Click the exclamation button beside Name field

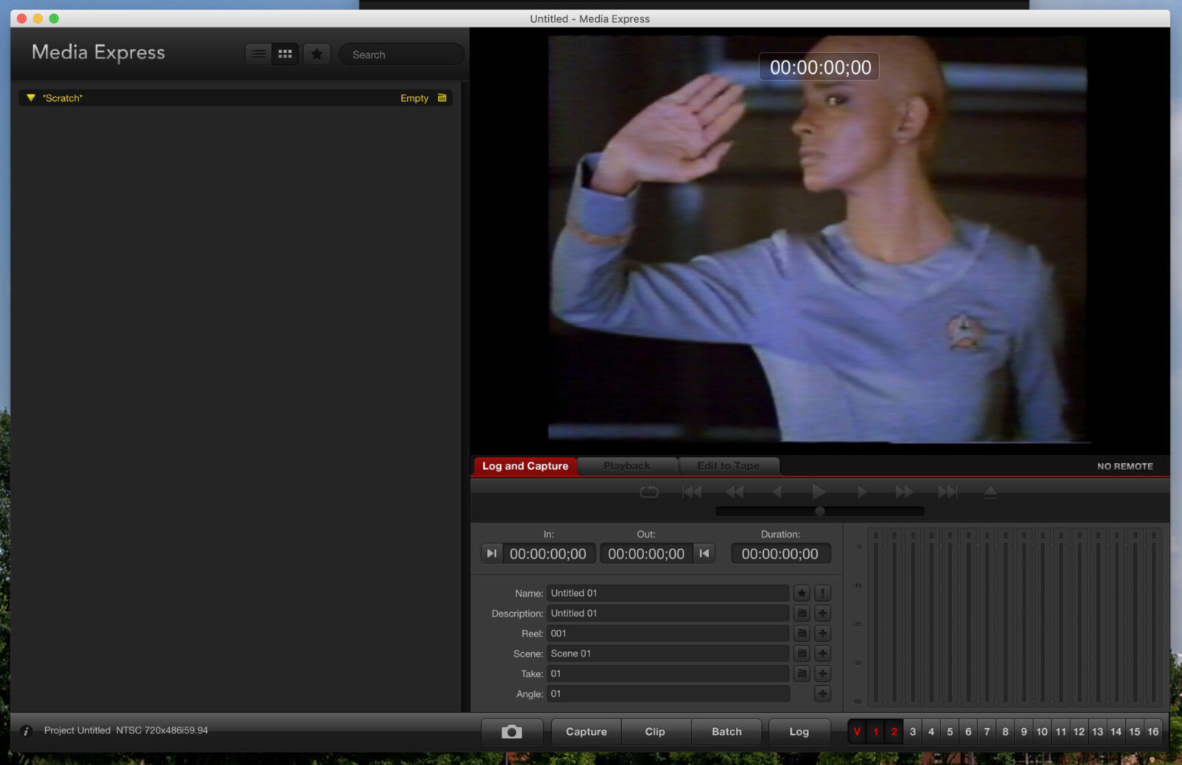[x=822, y=593]
